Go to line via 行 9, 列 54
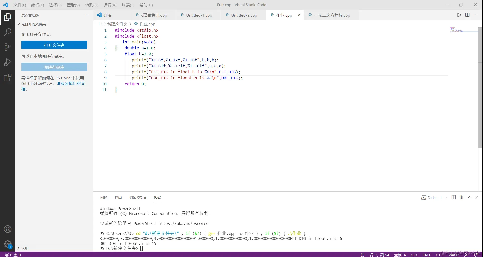This screenshot has width=483, height=257. coord(379,255)
